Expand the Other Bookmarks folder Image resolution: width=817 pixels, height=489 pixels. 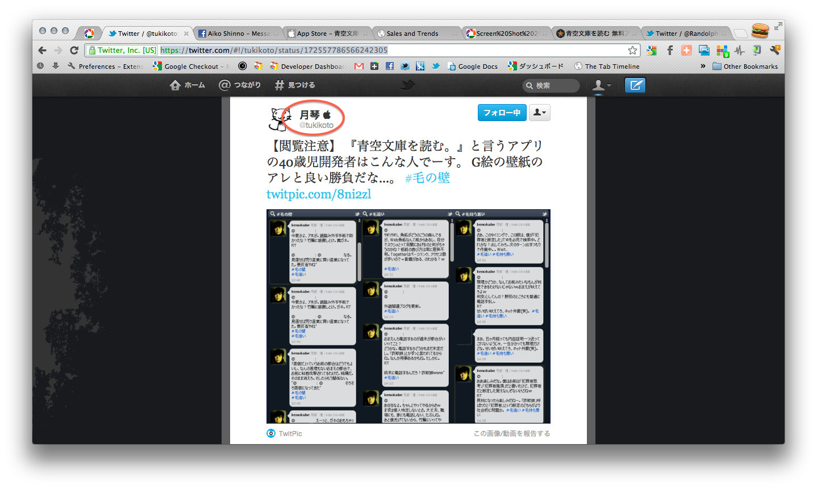[745, 66]
